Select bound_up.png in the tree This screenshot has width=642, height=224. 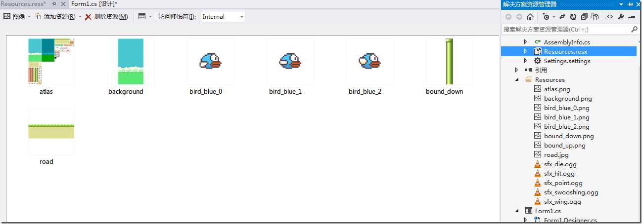click(564, 146)
